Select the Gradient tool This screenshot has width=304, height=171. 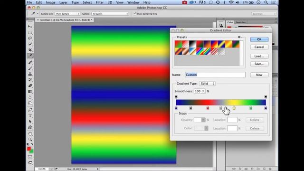click(30, 92)
